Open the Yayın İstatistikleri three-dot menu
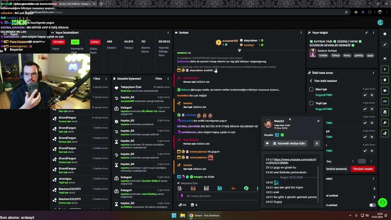This screenshot has height=220, width=391. [x=168, y=33]
